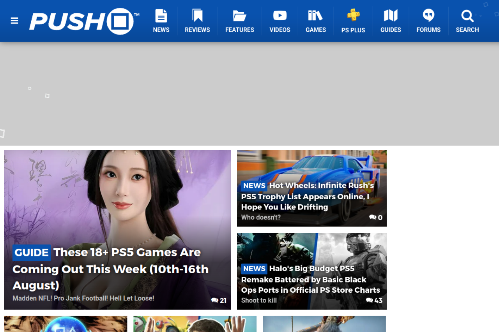499x332 pixels.
Task: Open the Halo's Big Budget PS5 Remake headline
Action: tap(311, 279)
